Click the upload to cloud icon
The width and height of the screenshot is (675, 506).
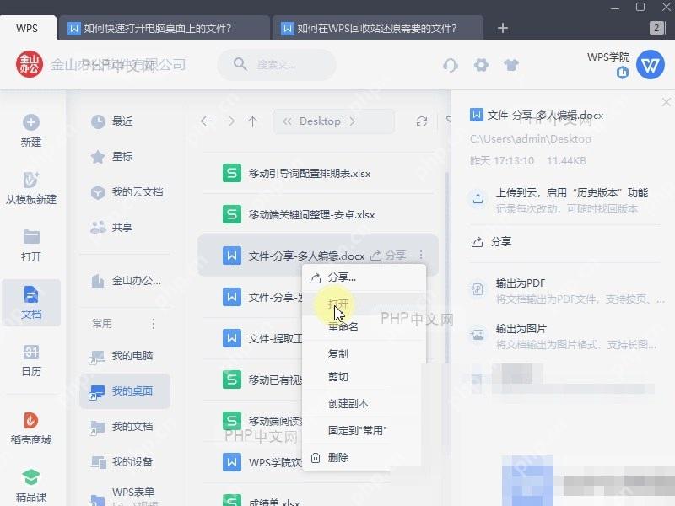[478, 199]
